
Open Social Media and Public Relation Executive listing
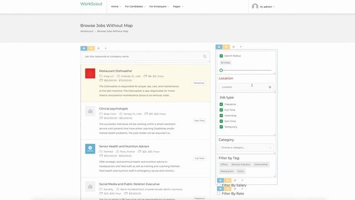click(129, 184)
